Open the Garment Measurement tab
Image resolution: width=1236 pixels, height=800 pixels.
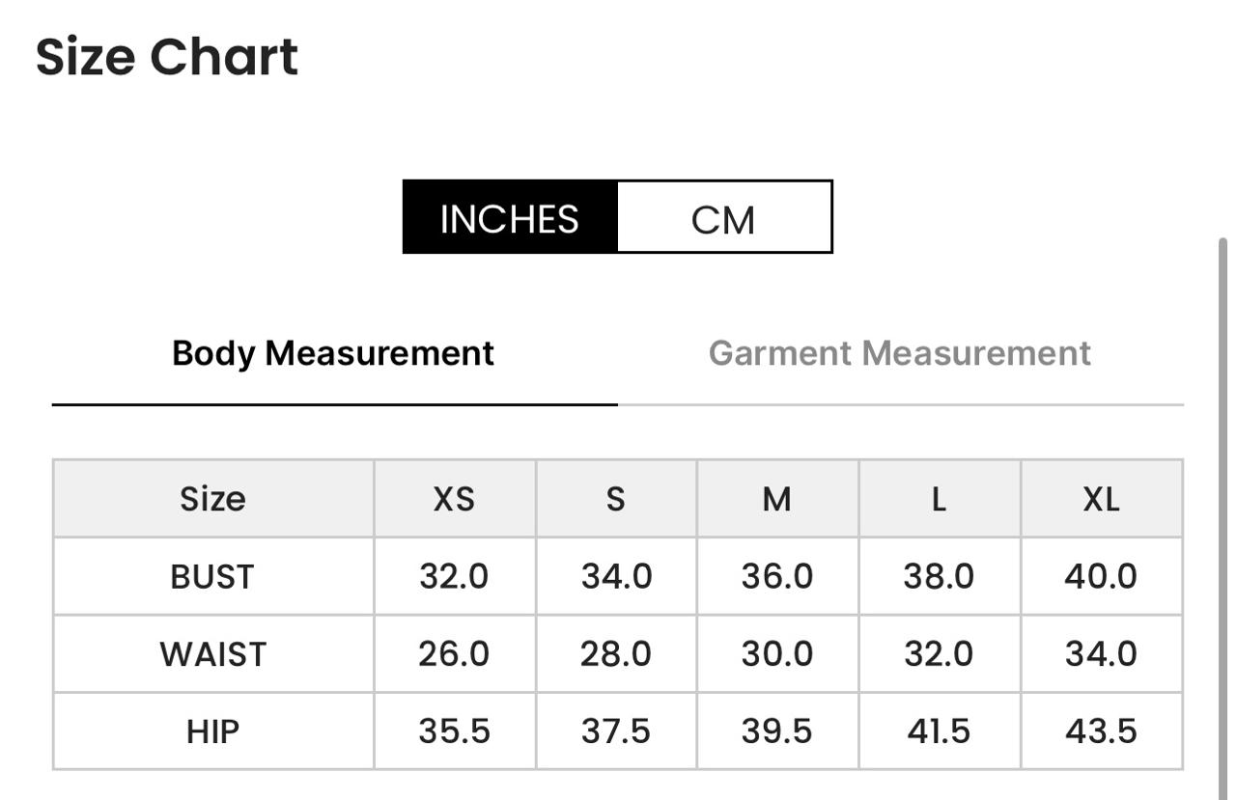tap(900, 353)
